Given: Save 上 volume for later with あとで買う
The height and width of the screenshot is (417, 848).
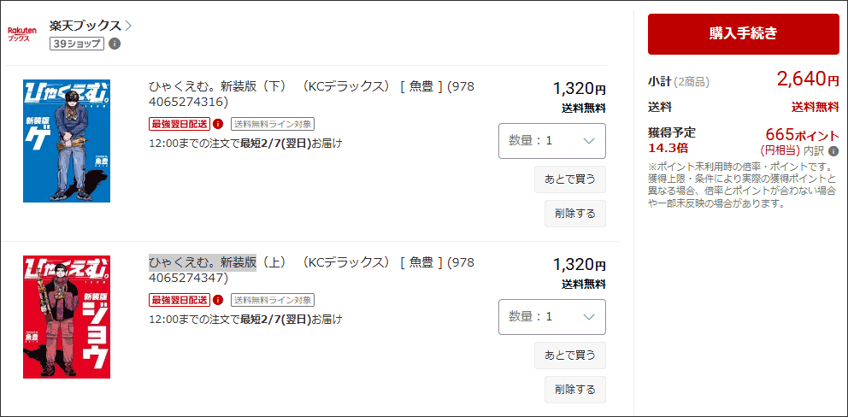Looking at the screenshot, I should coord(569,355).
